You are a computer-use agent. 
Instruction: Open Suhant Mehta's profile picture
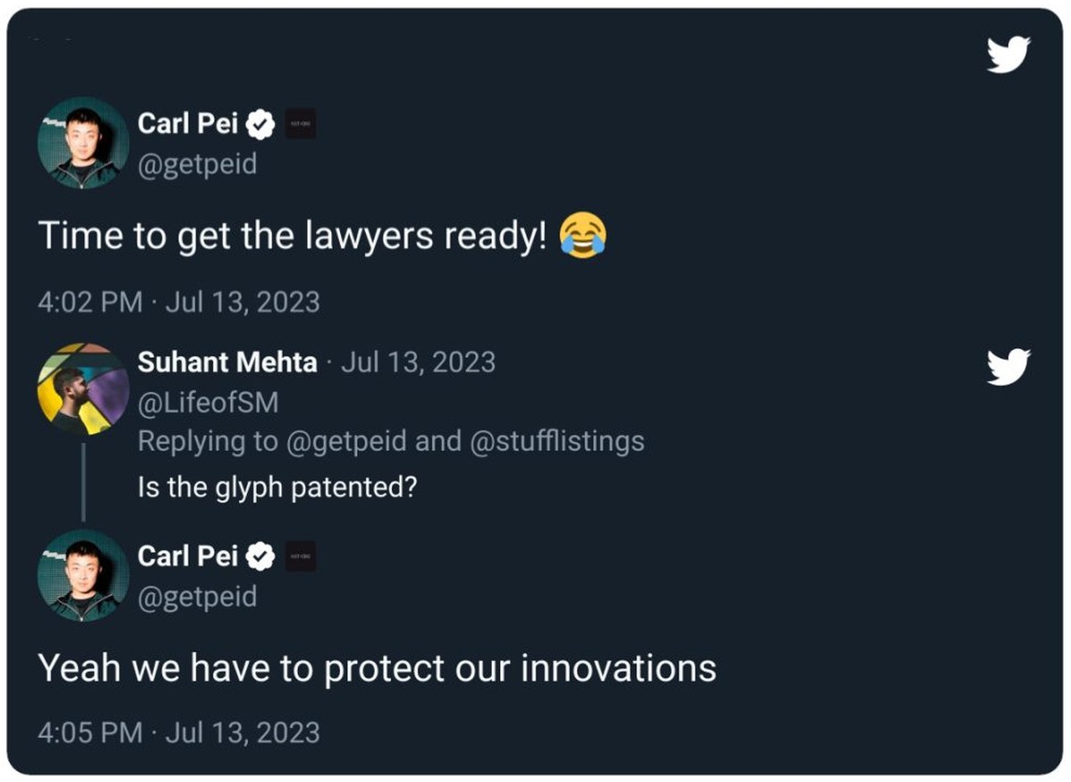(x=83, y=388)
